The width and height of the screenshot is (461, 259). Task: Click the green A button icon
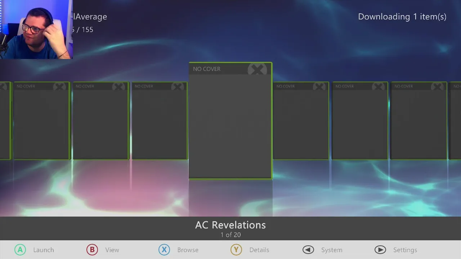pos(20,250)
